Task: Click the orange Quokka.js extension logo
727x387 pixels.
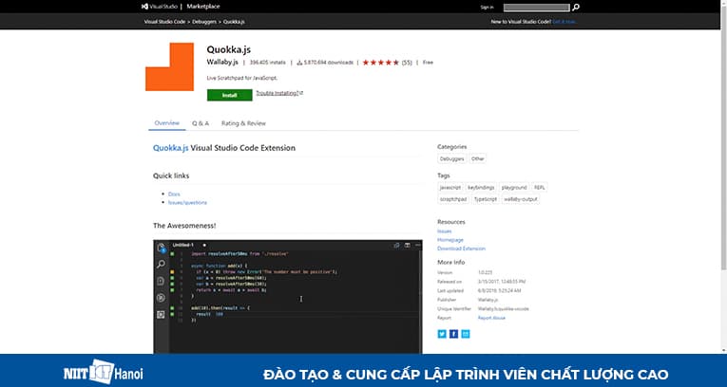Action: coord(170,66)
